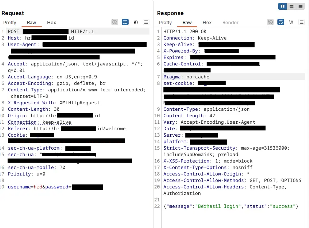The width and height of the screenshot is (309, 228).
Task: Open the Raw tab in Request pane
Action: click(32, 23)
